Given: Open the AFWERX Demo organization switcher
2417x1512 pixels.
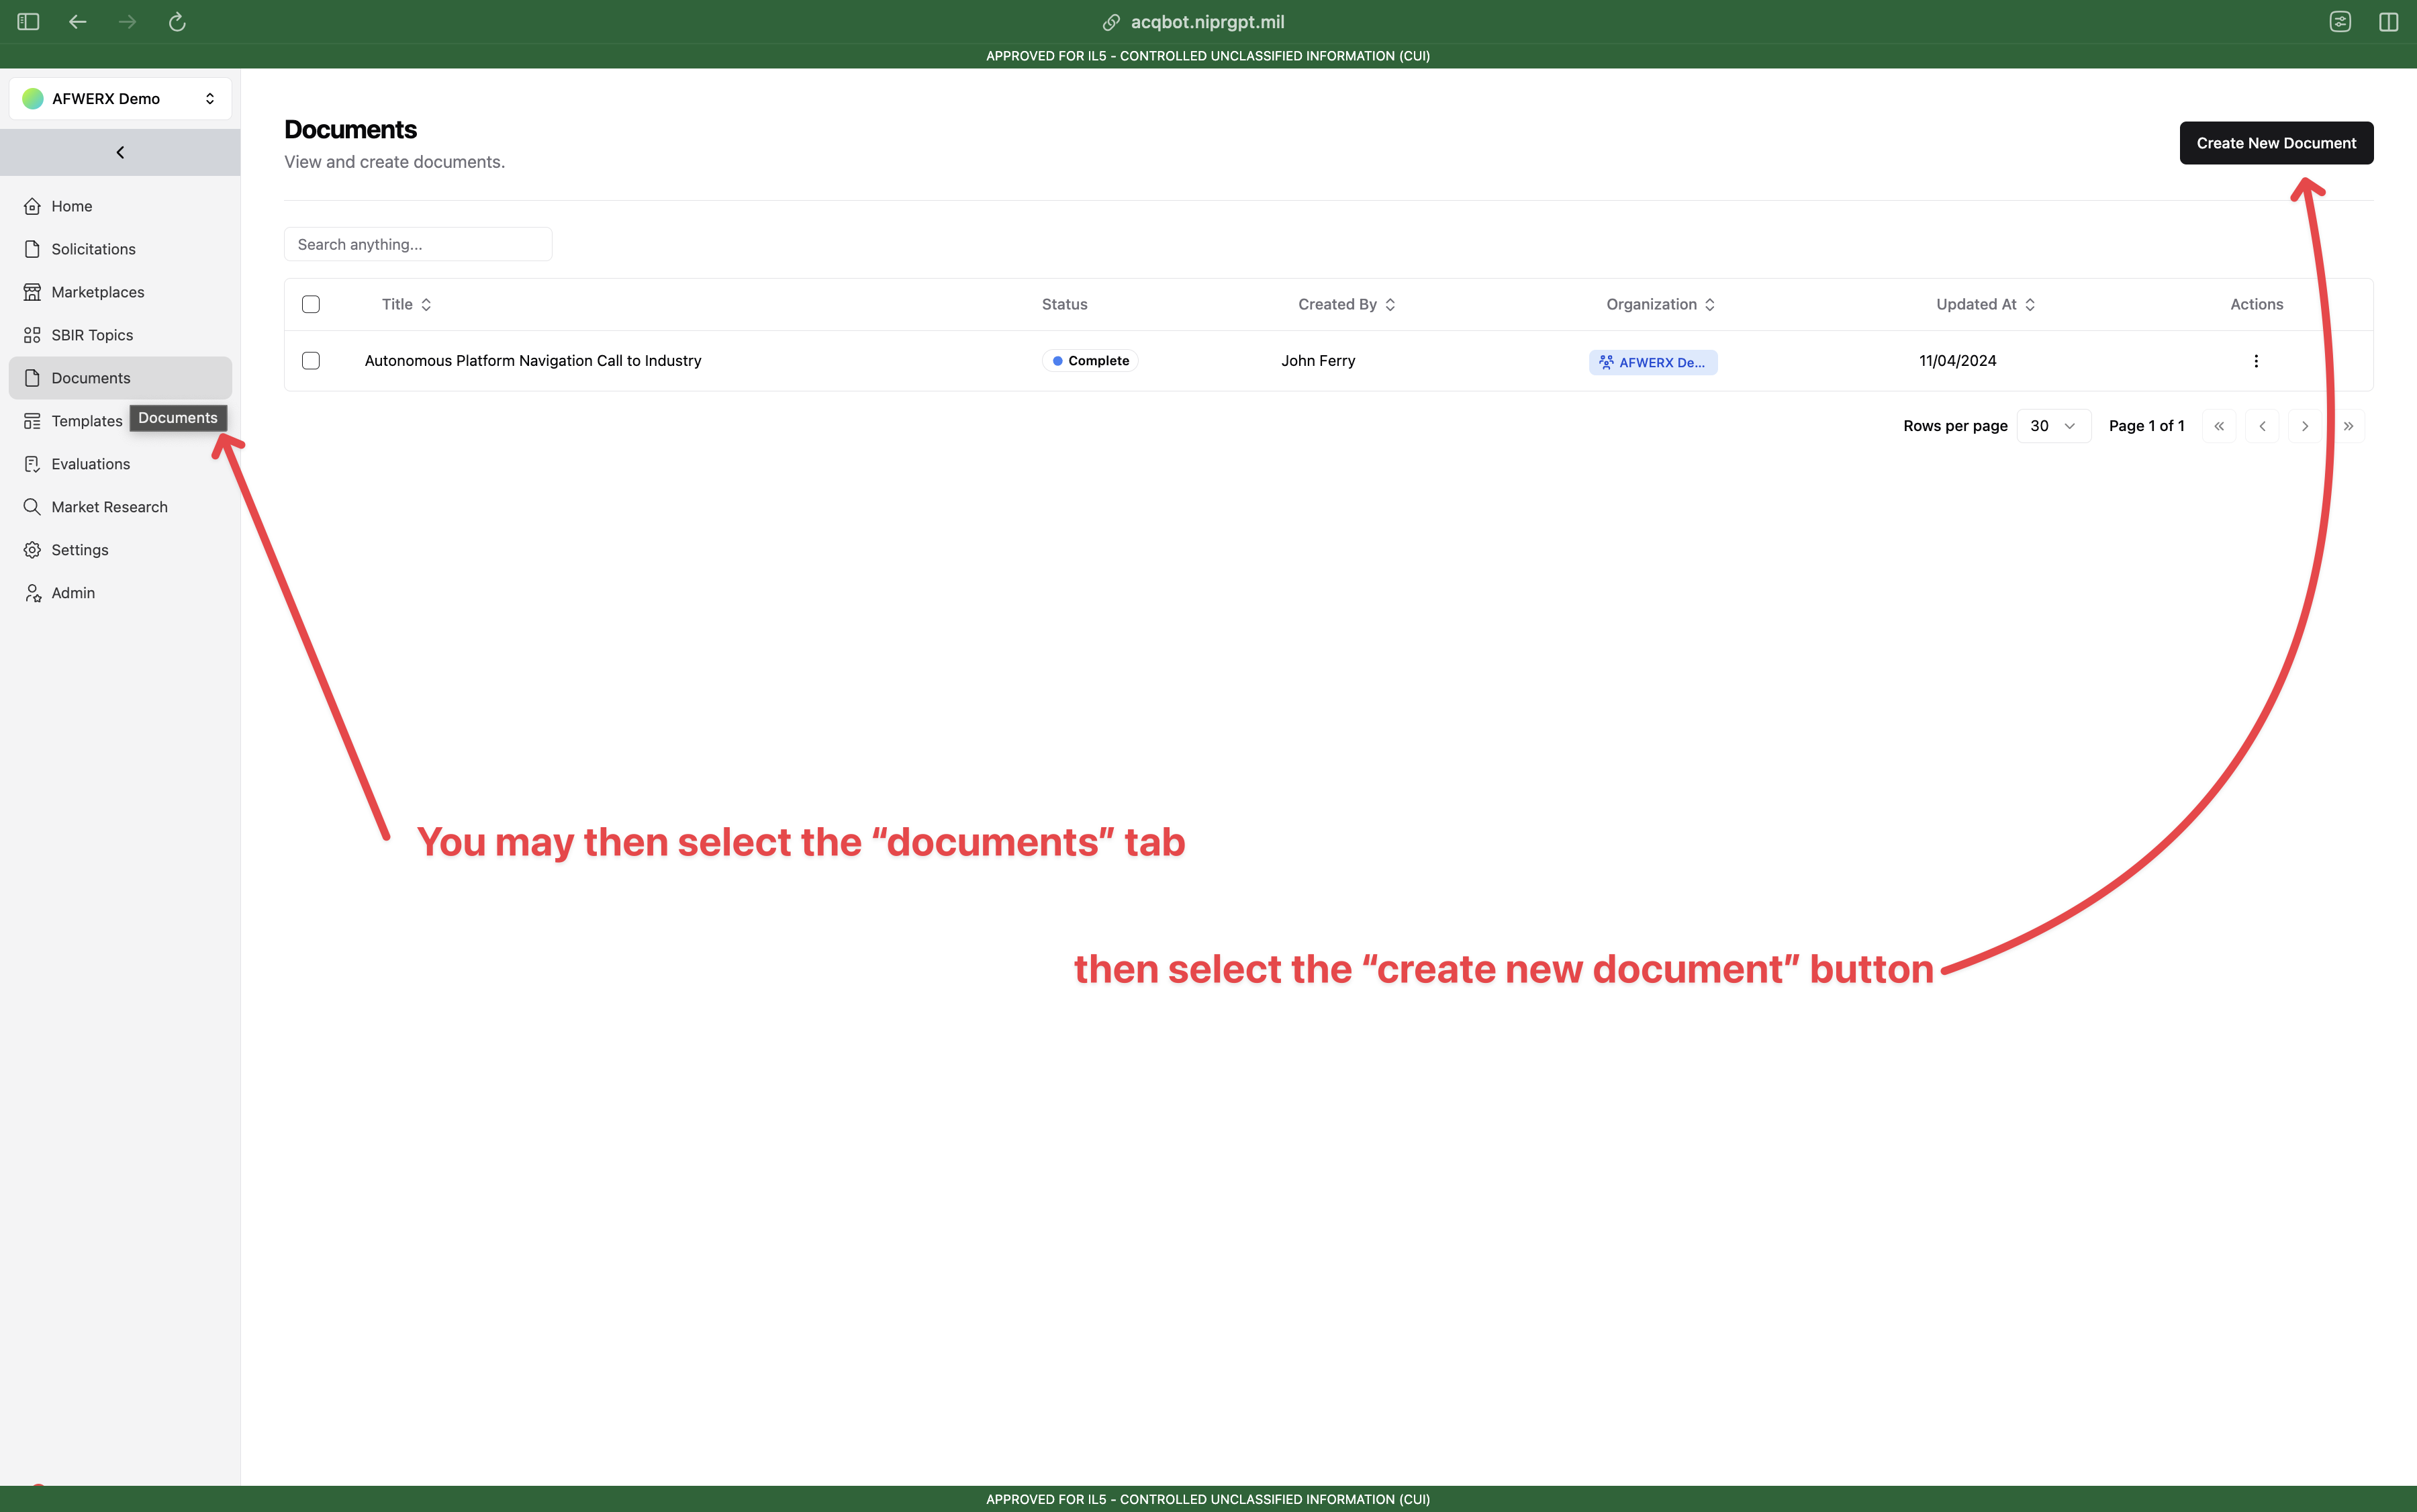Looking at the screenshot, I should point(120,98).
